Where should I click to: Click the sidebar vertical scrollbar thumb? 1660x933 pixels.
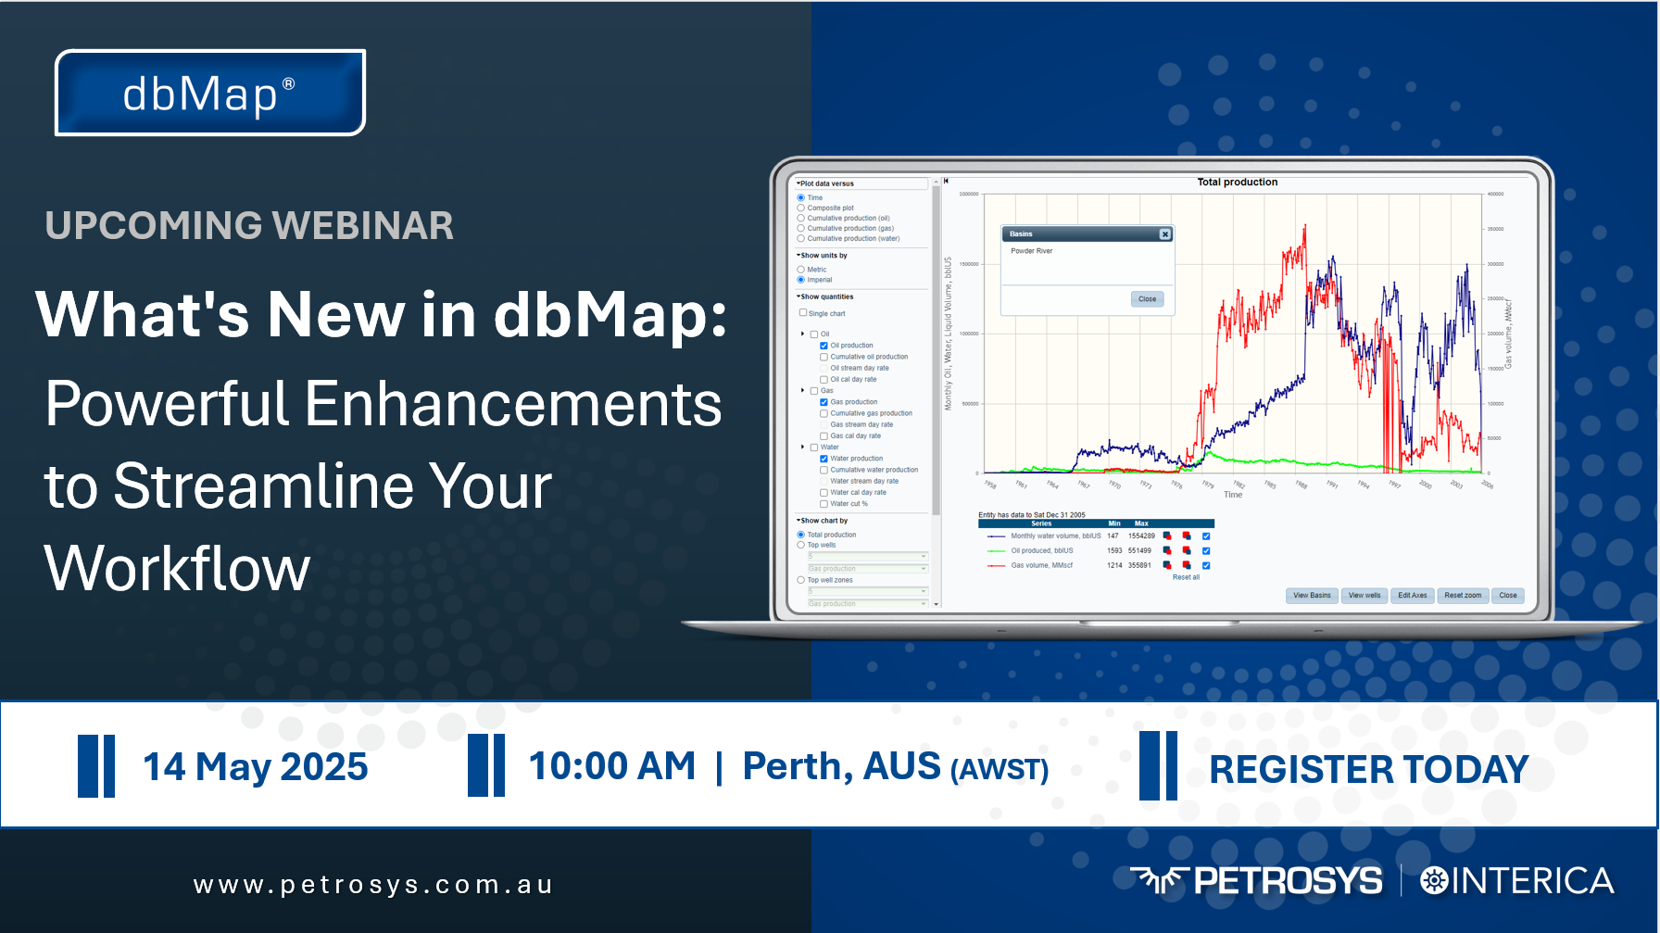(937, 352)
